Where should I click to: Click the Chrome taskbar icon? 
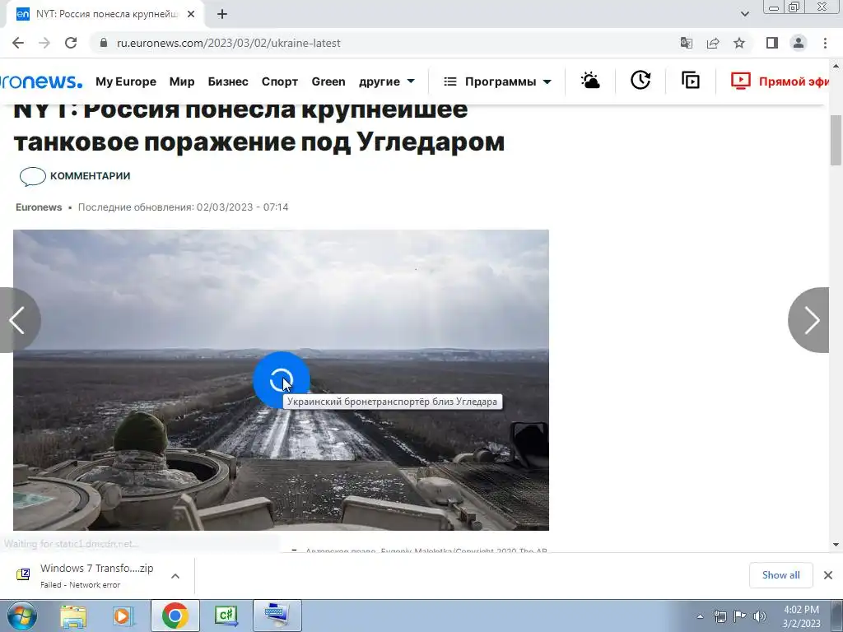(175, 616)
